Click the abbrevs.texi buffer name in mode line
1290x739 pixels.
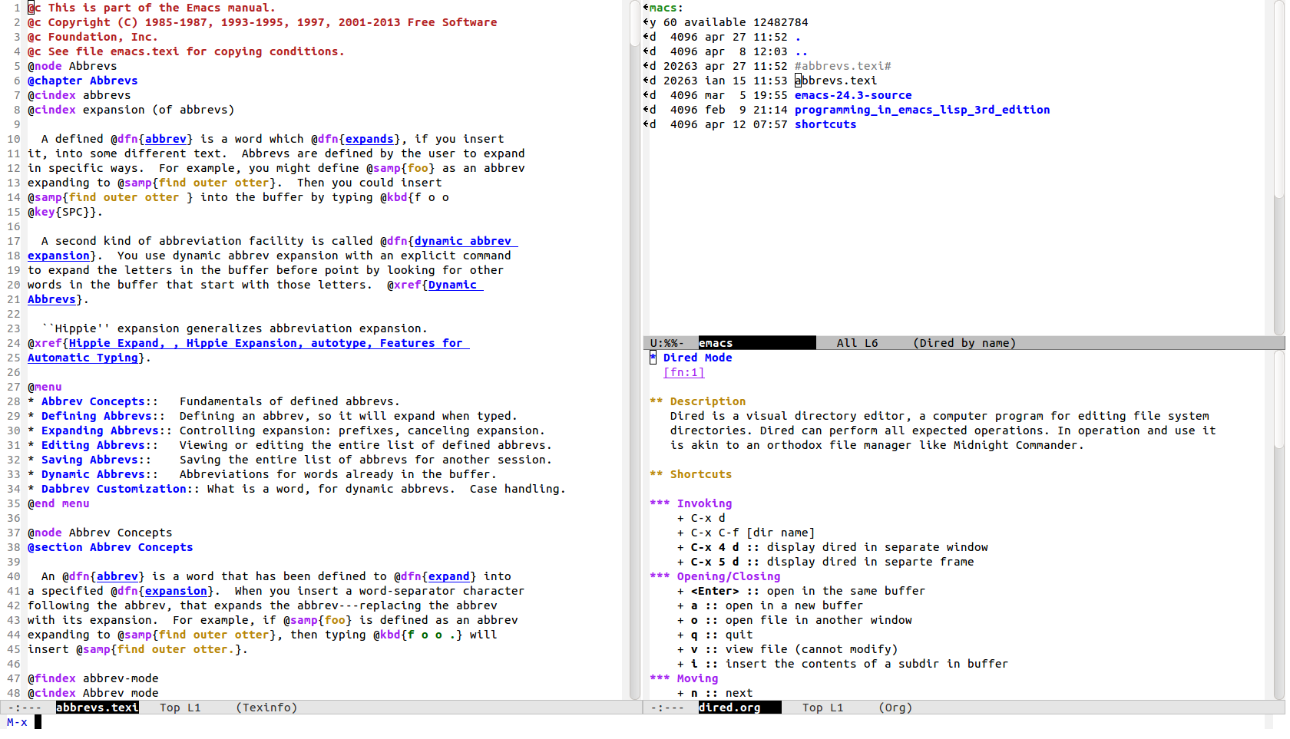(x=98, y=708)
